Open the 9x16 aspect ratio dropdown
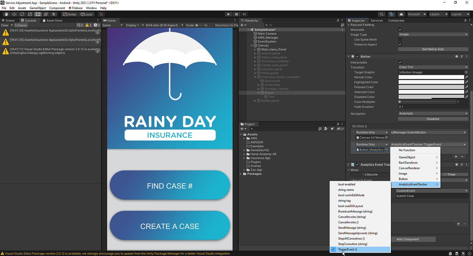The height and width of the screenshot is (256, 473). click(x=164, y=25)
